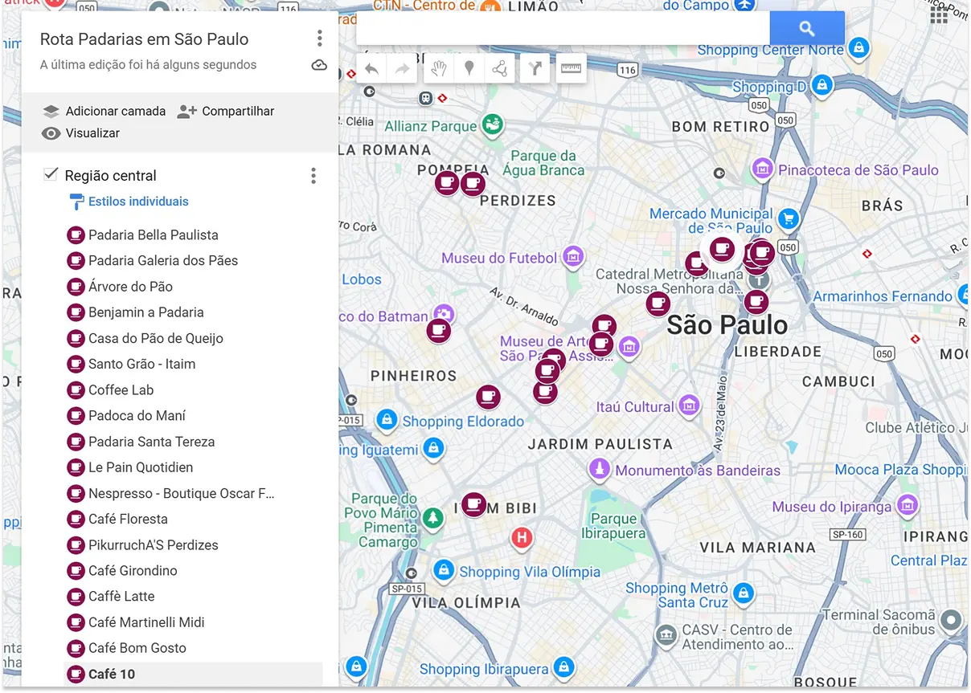
Task: Select the pan hand tool
Action: (x=437, y=68)
